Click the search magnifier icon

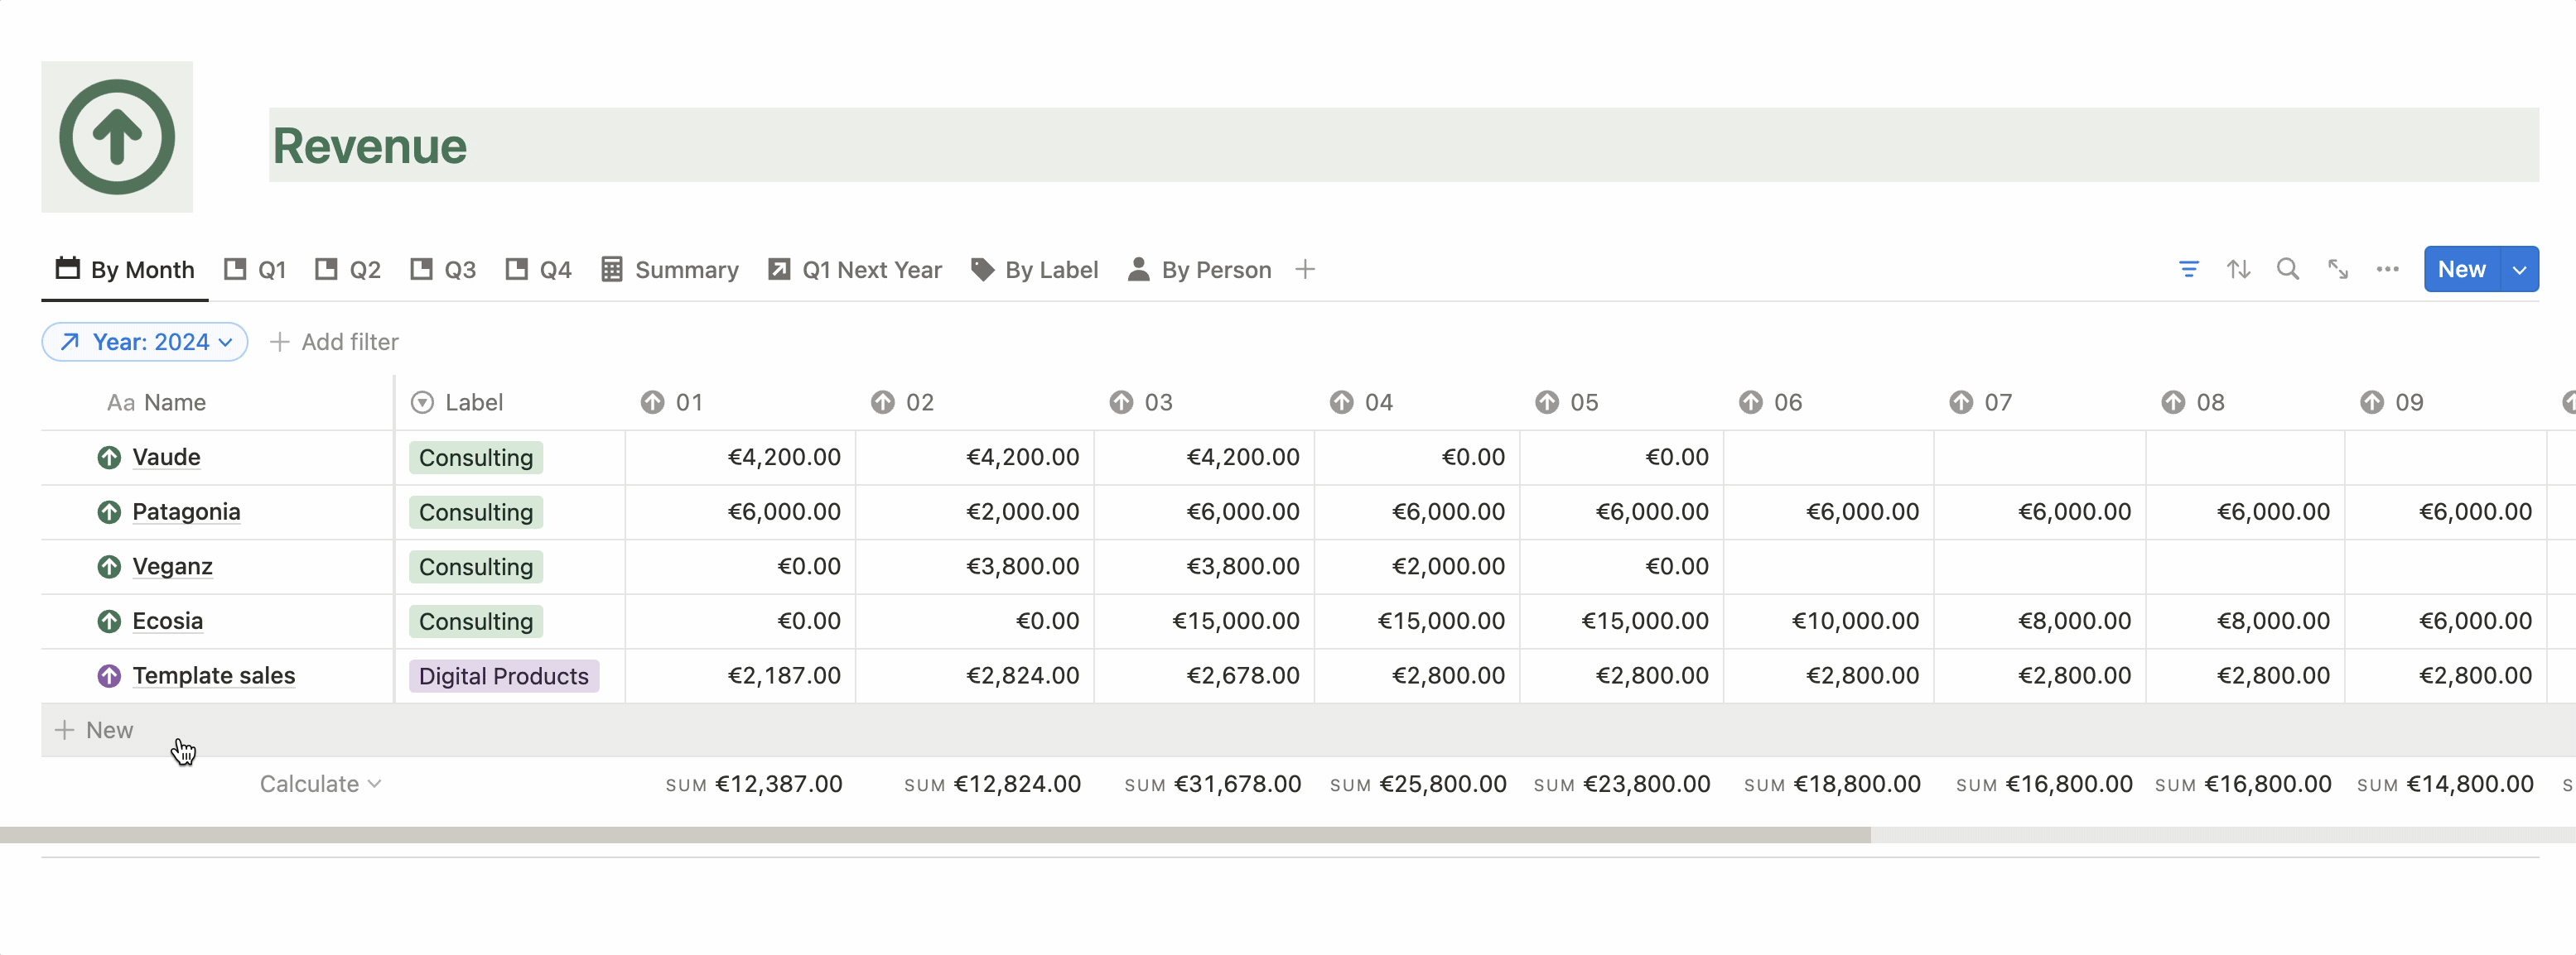tap(2287, 270)
